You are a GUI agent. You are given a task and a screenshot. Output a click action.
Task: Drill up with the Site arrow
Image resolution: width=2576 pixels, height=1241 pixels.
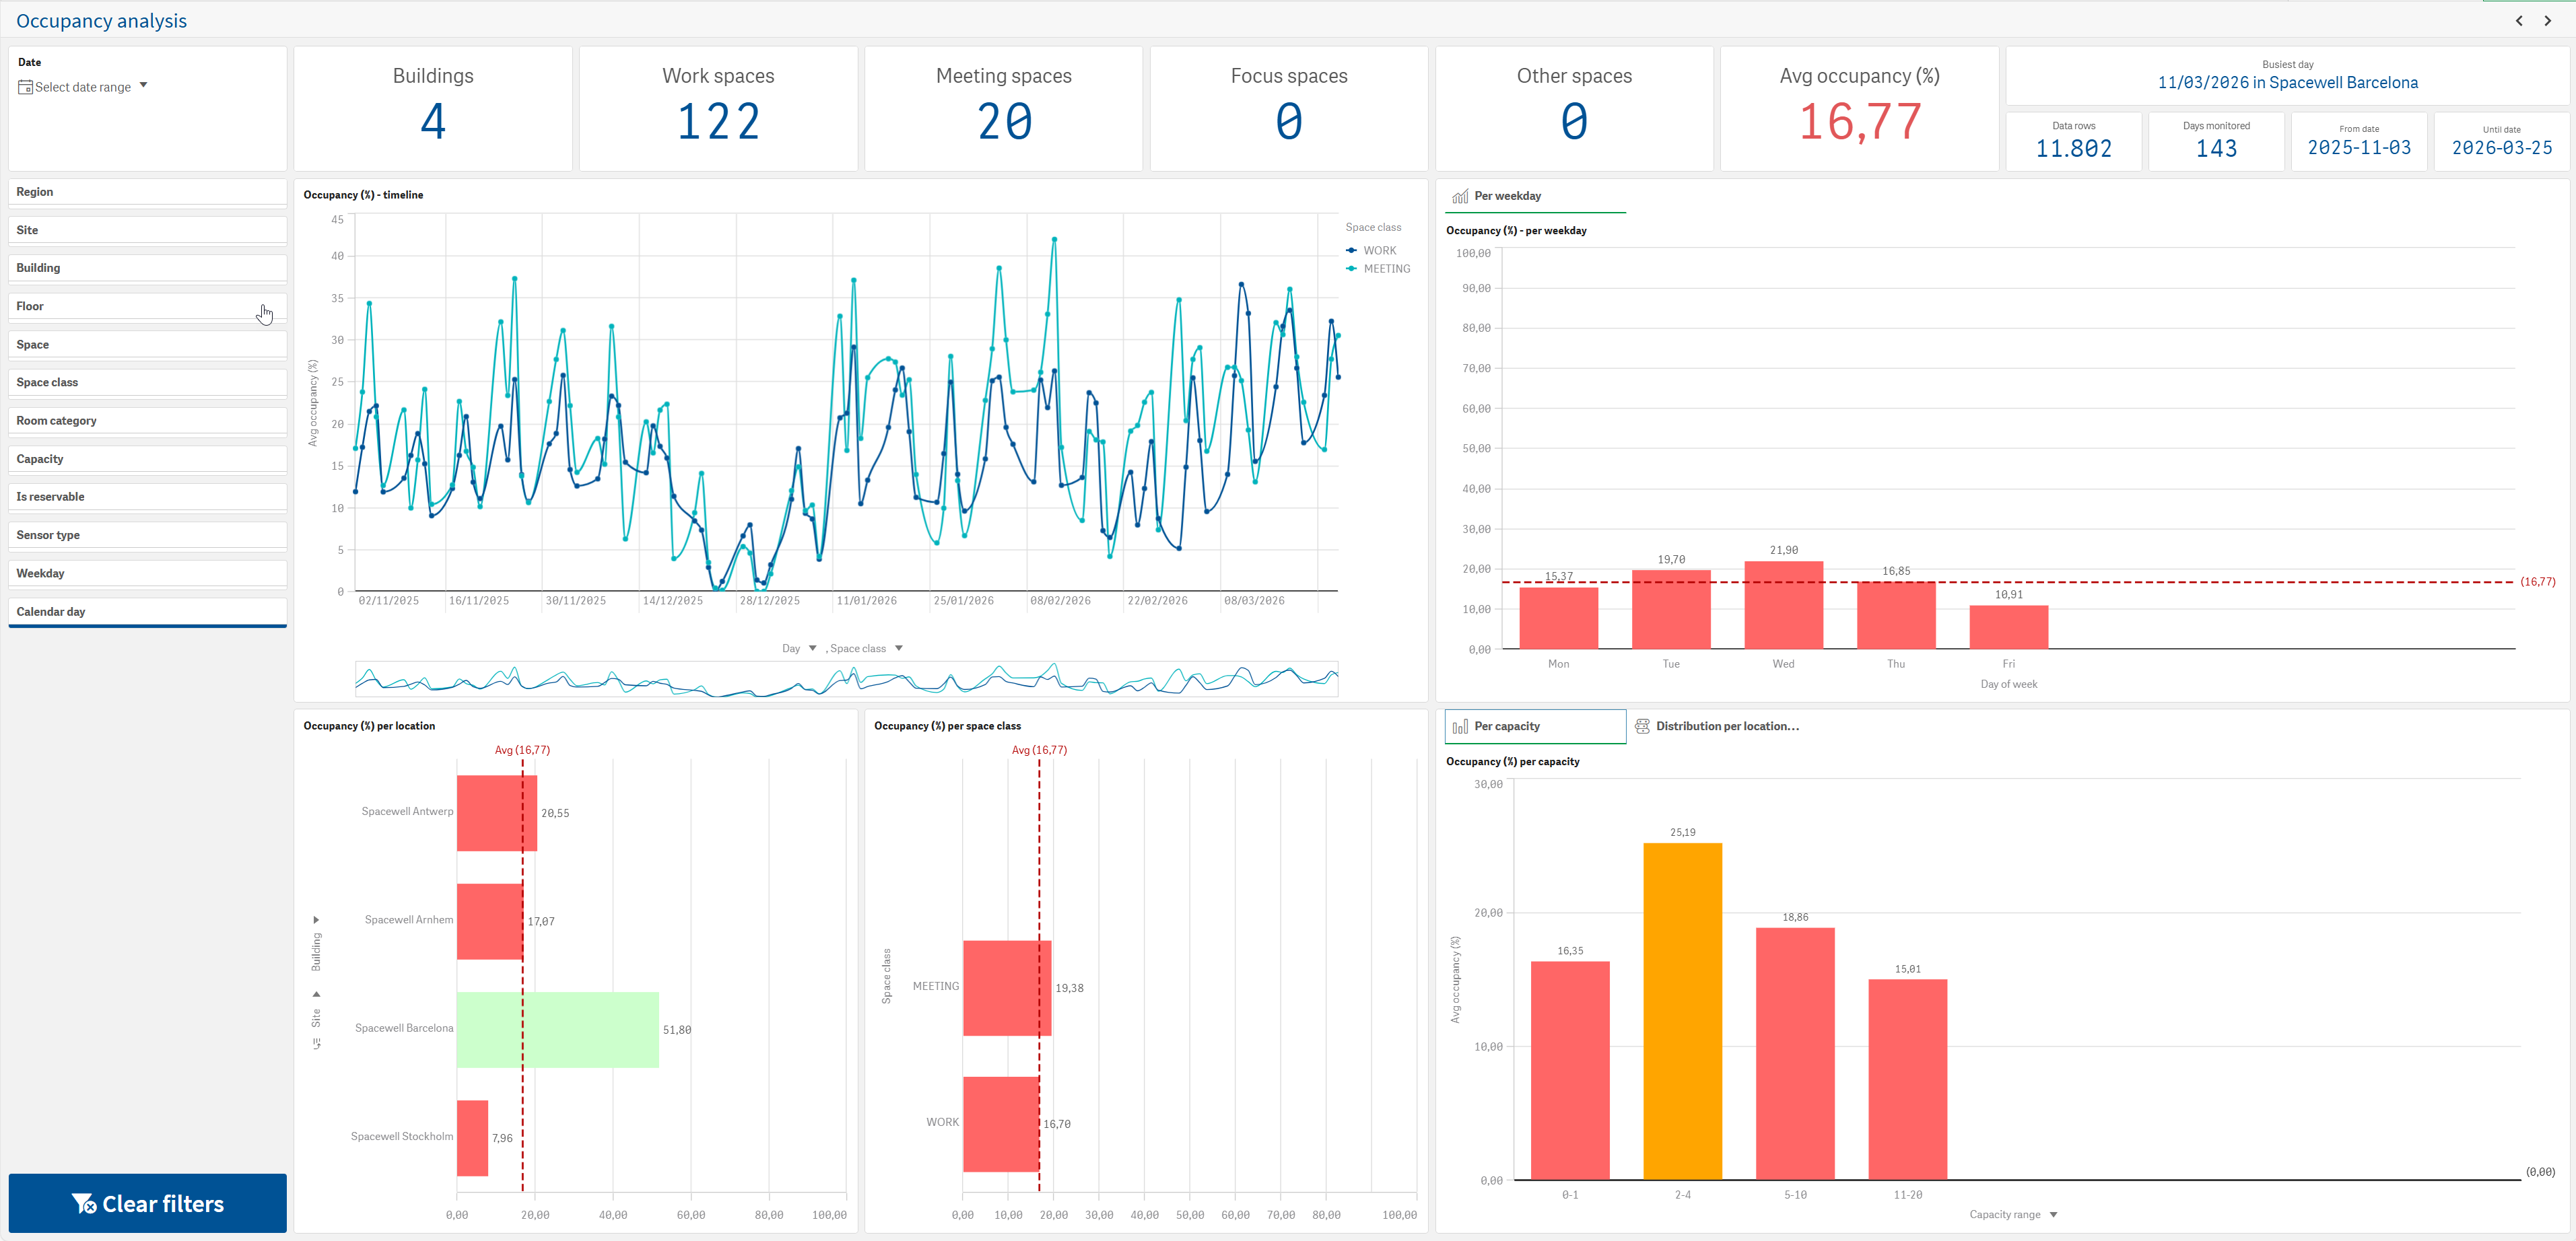click(x=317, y=994)
